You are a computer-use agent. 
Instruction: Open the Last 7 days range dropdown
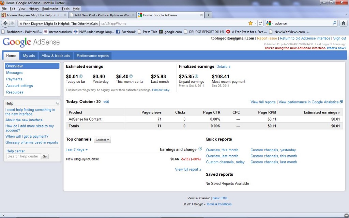pyautogui.click(x=77, y=150)
